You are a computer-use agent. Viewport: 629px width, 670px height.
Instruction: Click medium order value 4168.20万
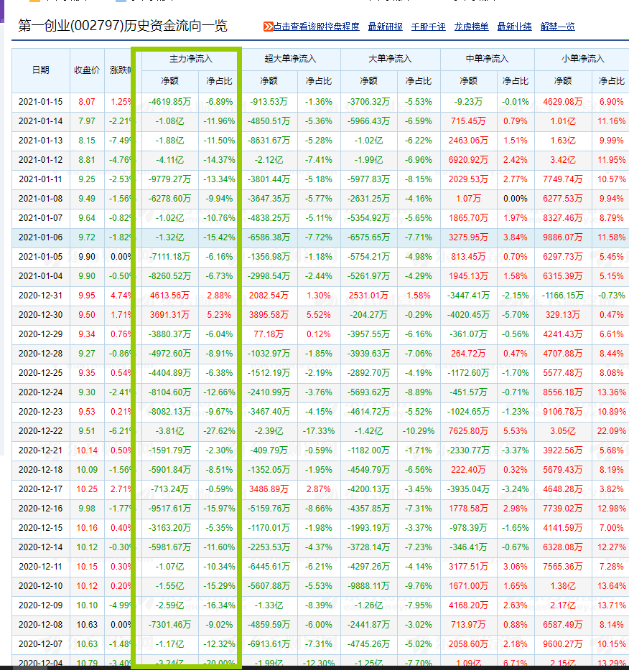click(468, 605)
